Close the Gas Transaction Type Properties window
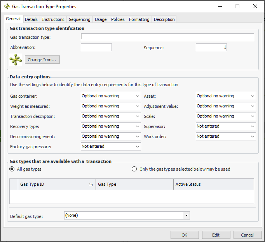Image resolution: width=265 pixels, height=242 pixels. (255, 7)
